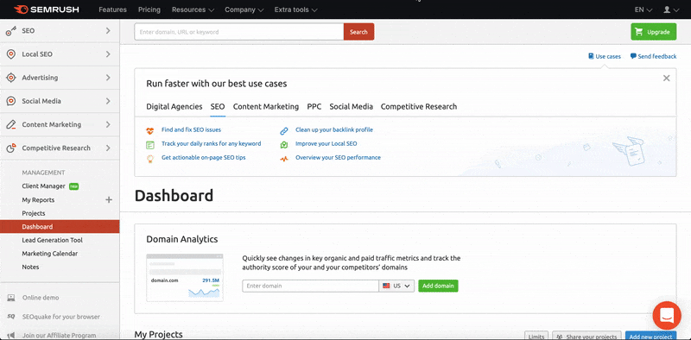
Task: Switch to the Social Media use case tab
Action: [352, 107]
